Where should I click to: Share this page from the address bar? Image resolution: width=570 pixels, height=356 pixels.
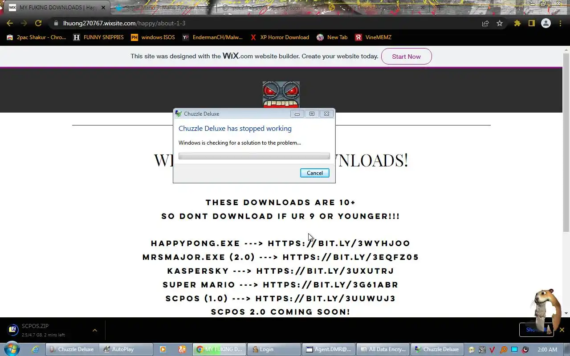[485, 23]
